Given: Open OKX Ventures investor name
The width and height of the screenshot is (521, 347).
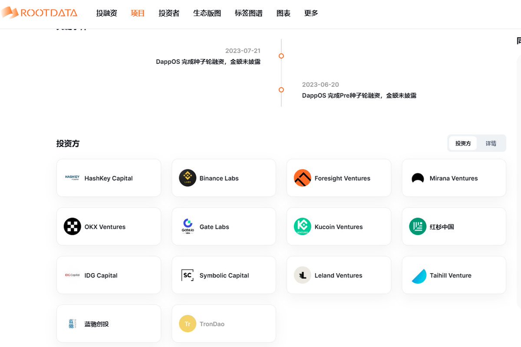Looking at the screenshot, I should pos(105,227).
